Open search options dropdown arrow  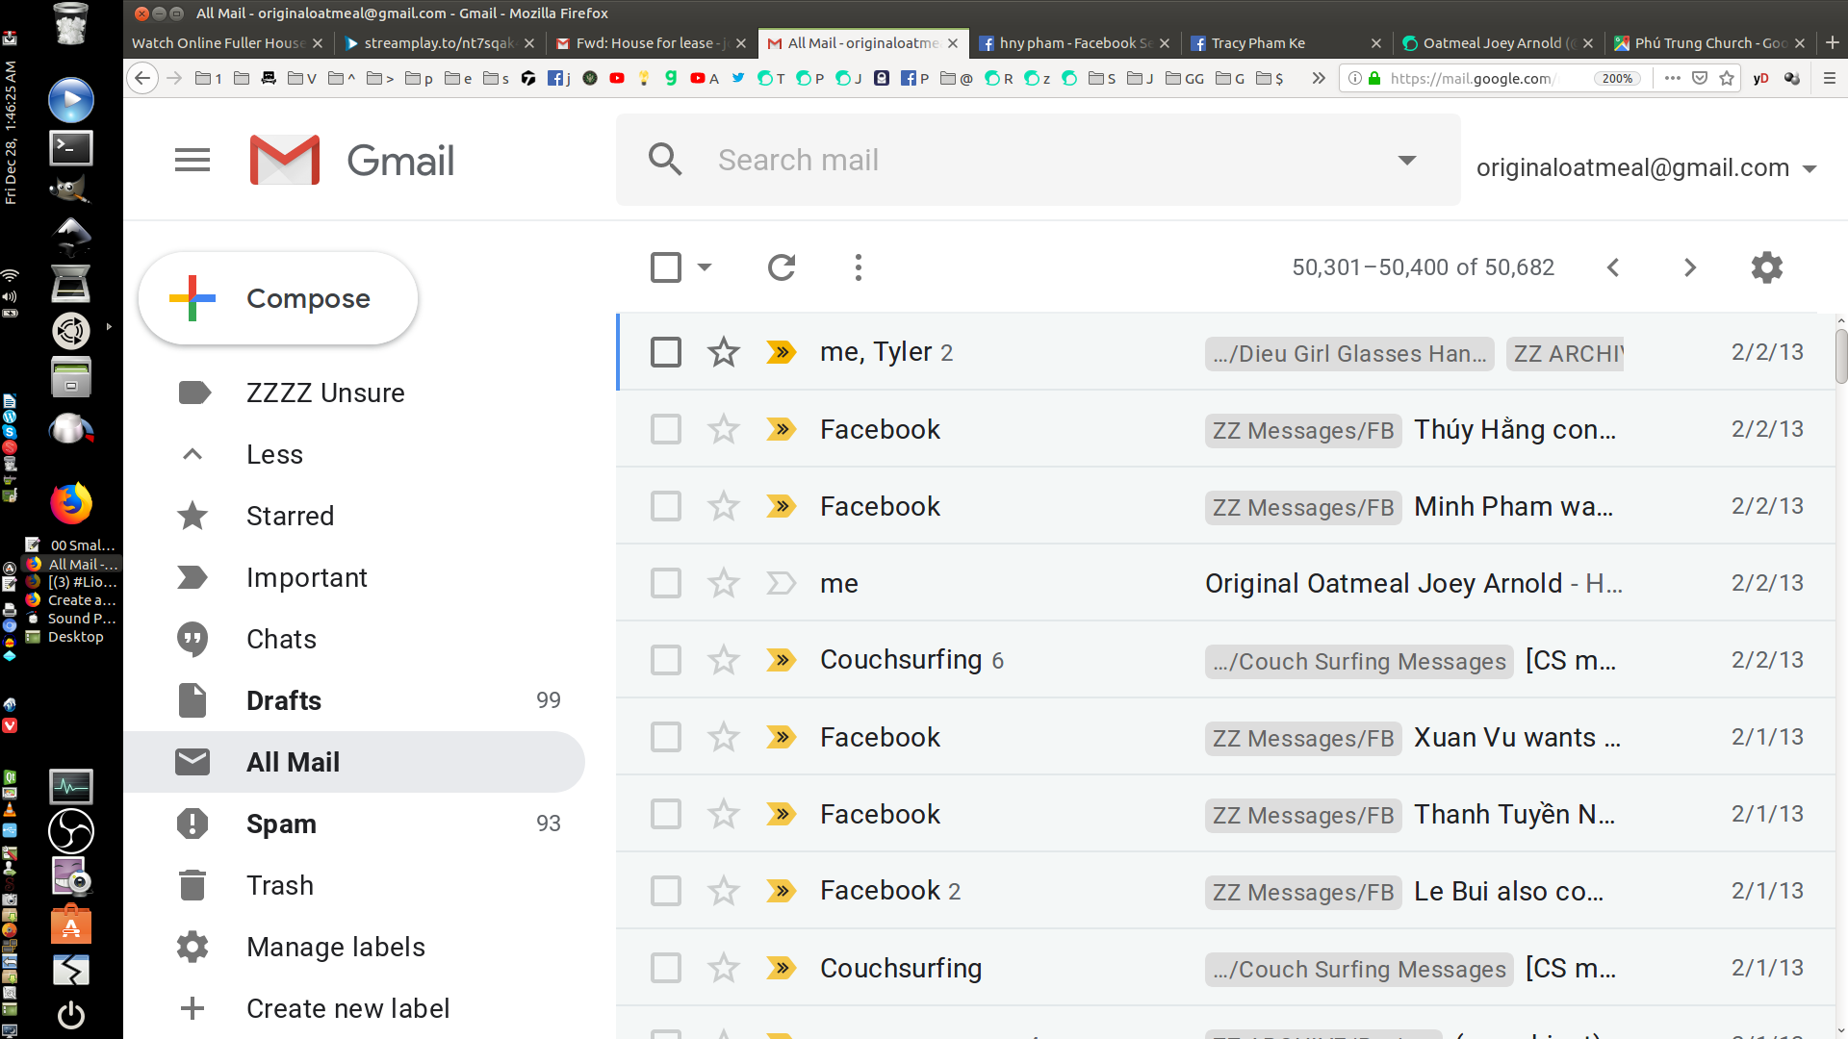click(1407, 160)
